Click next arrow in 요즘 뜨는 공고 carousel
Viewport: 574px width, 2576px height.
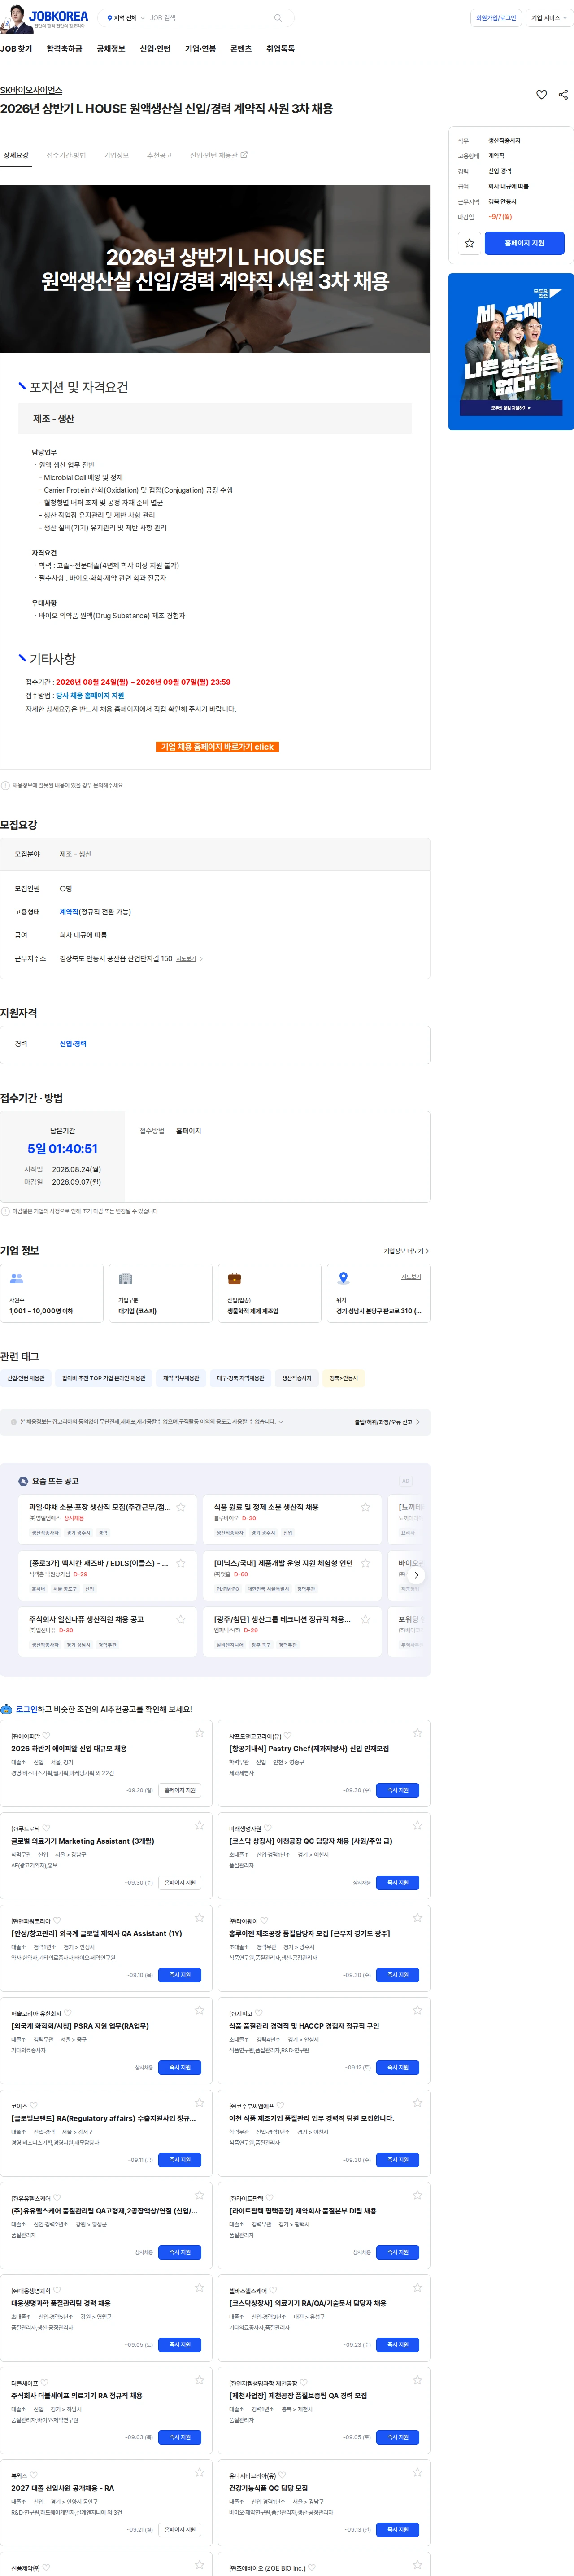pyautogui.click(x=416, y=1574)
